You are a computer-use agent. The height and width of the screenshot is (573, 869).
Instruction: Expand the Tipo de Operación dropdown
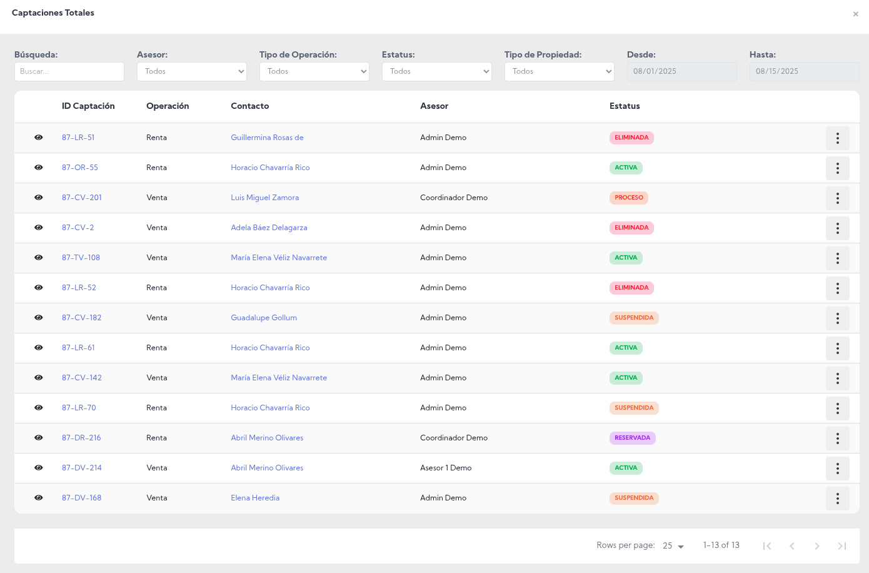point(314,72)
